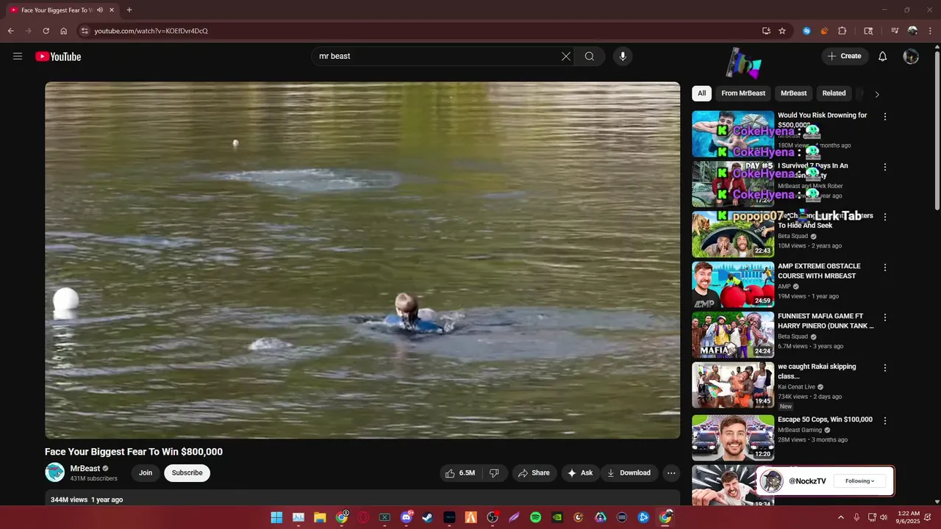Open Chrome three-dot menu
This screenshot has height=529, width=941.
930,31
